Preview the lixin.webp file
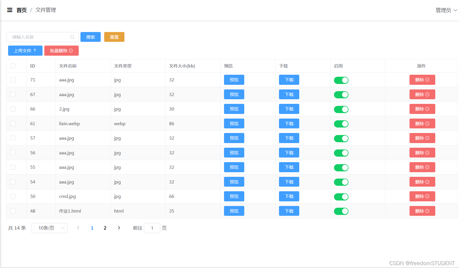This screenshot has height=268, width=459. click(x=234, y=123)
